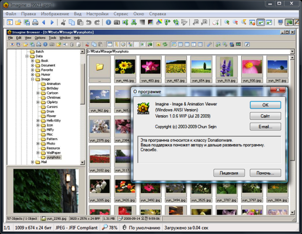The width and height of the screenshot is (302, 234).
Task: Click the eye view icon in Browser toolbar
Action: pyautogui.click(x=12, y=44)
